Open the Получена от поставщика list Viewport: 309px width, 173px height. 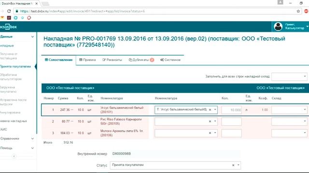9,56
